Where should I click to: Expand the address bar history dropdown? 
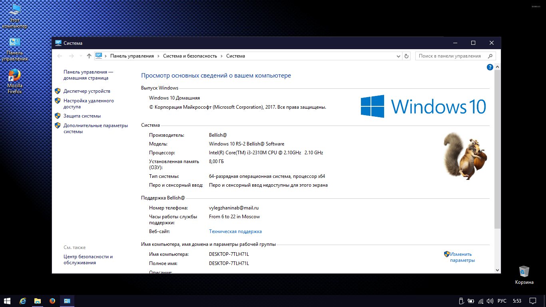[x=398, y=56]
